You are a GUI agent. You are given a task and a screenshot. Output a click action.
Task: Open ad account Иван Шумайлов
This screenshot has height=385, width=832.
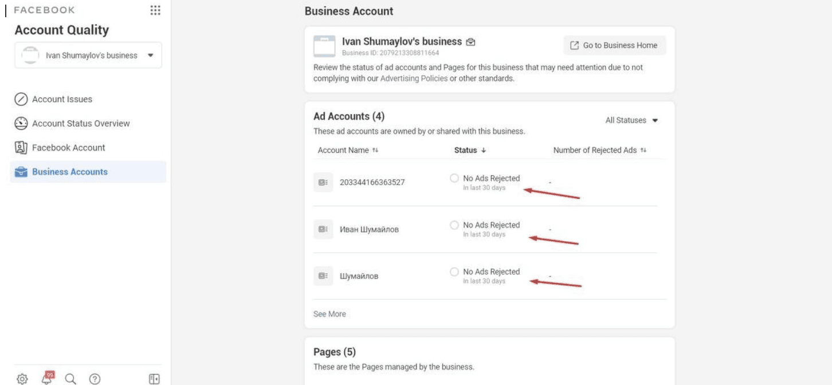tap(369, 229)
